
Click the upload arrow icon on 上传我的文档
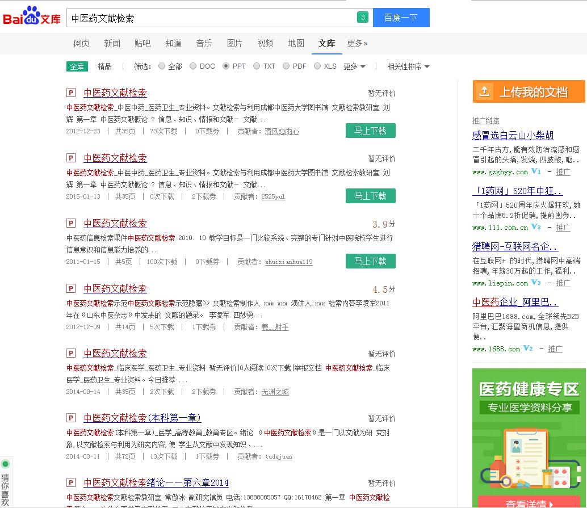[484, 92]
